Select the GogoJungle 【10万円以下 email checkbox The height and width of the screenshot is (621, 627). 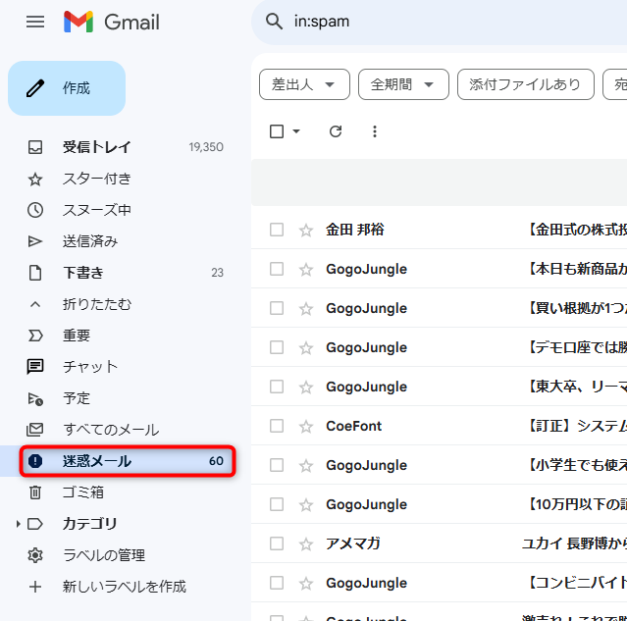click(x=277, y=504)
